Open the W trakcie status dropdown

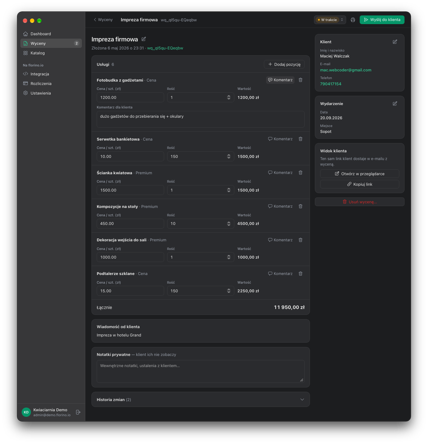pyautogui.click(x=330, y=20)
